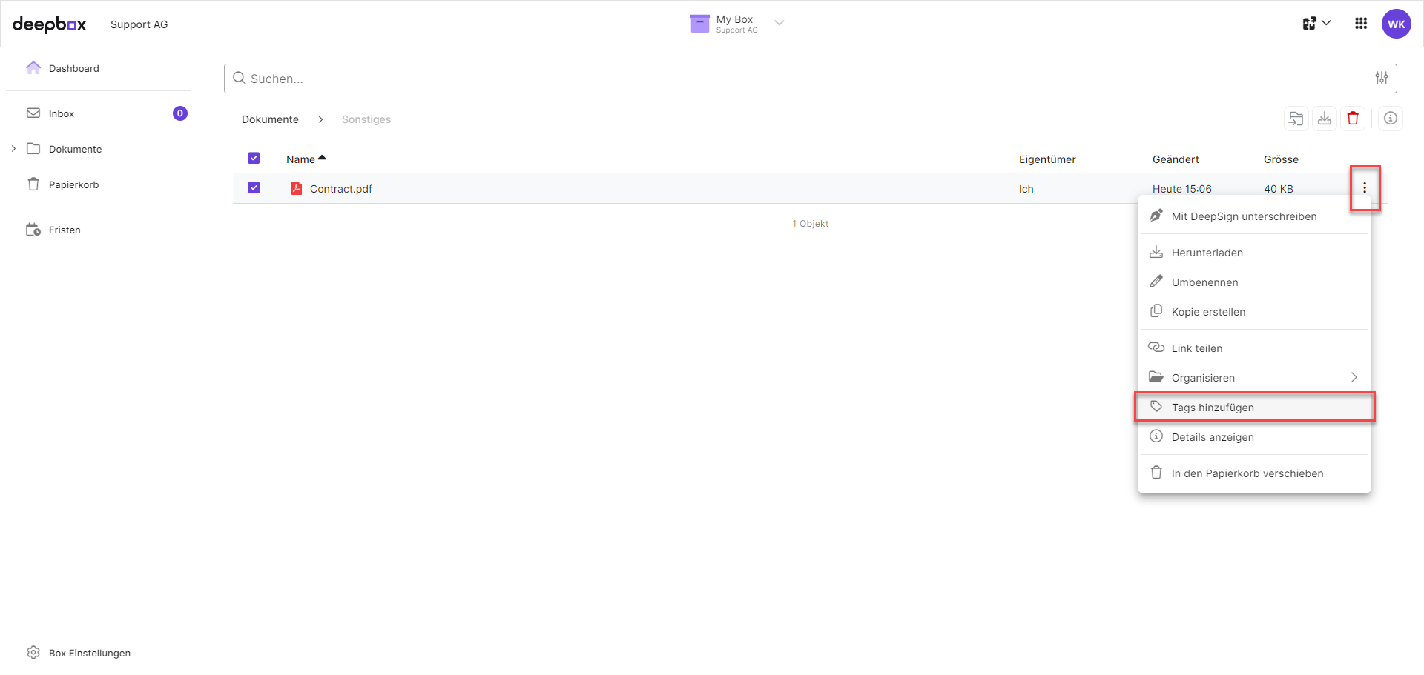
Task: Toggle the select-all checkbox
Action: (254, 158)
